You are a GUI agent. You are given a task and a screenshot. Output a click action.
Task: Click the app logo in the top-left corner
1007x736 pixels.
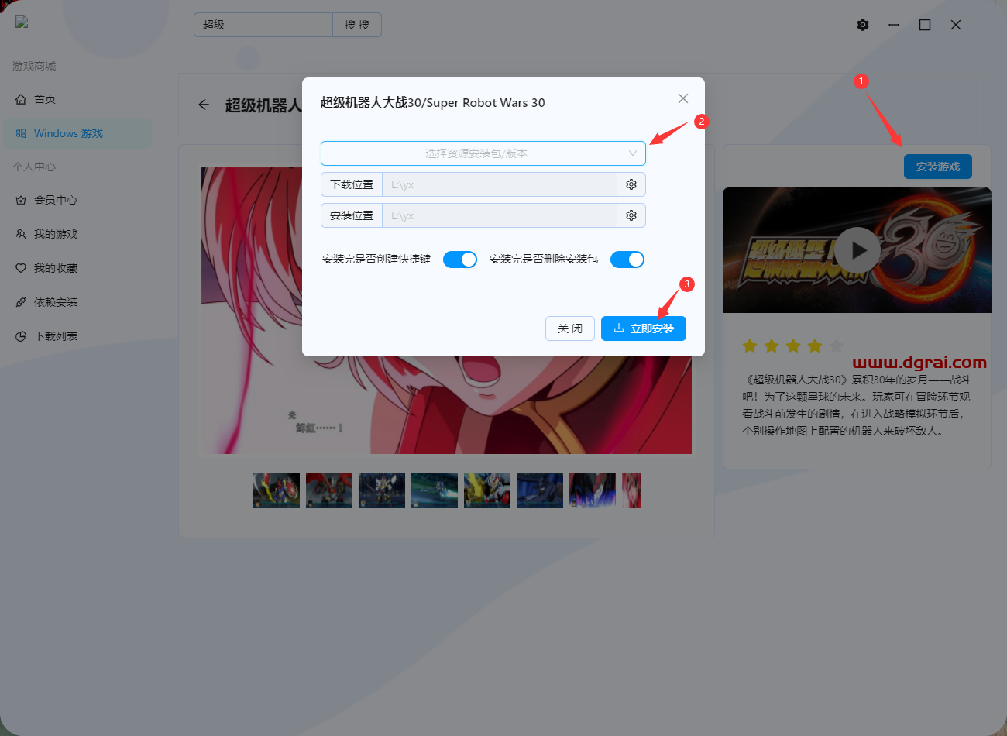point(22,22)
